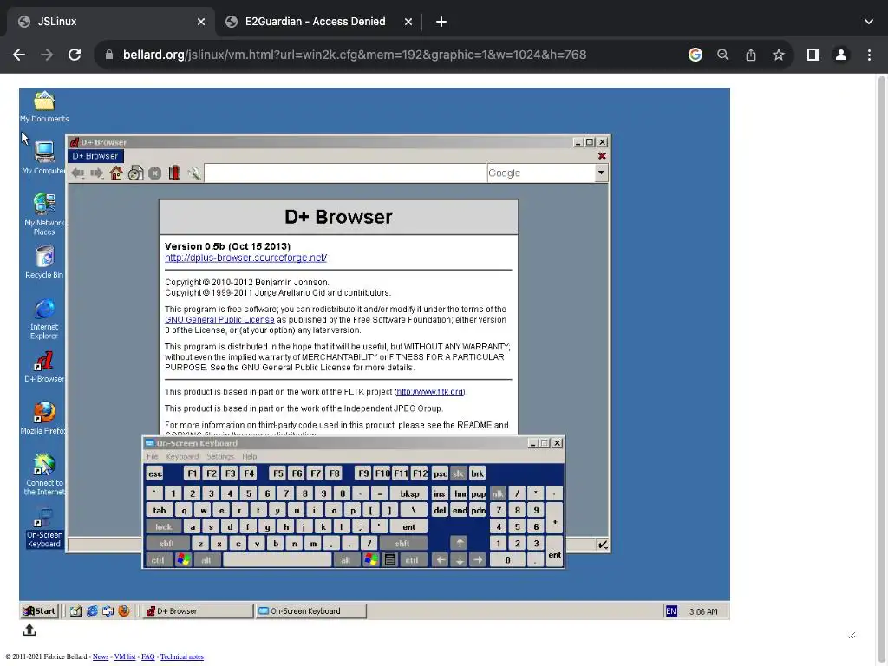888x666 pixels.
Task: Toggle the left ctrl key on the keyboard
Action: pos(158,561)
